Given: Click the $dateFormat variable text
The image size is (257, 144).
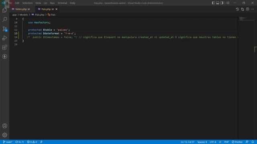Looking at the screenshot, I should [51, 34].
